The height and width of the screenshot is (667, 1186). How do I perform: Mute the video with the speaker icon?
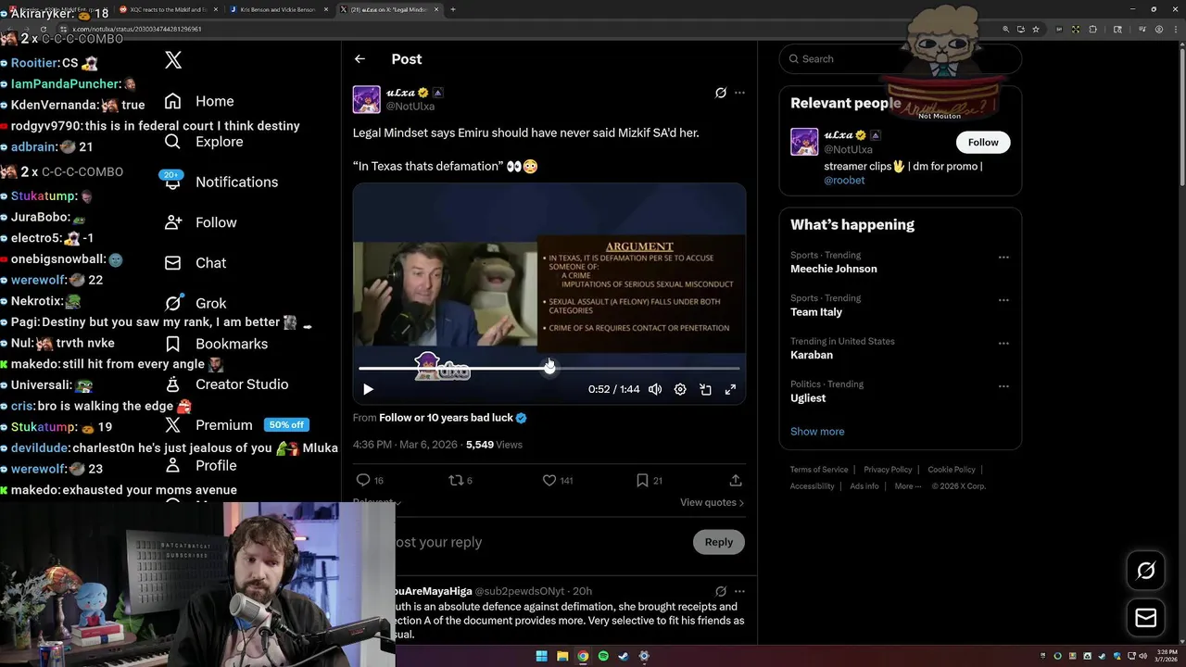click(655, 389)
